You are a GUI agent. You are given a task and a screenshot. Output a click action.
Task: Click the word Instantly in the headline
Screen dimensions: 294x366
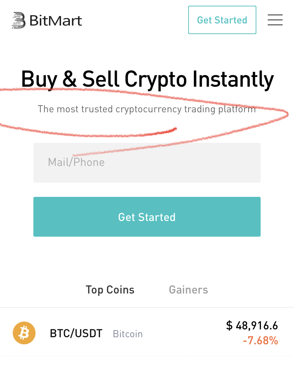233,79
